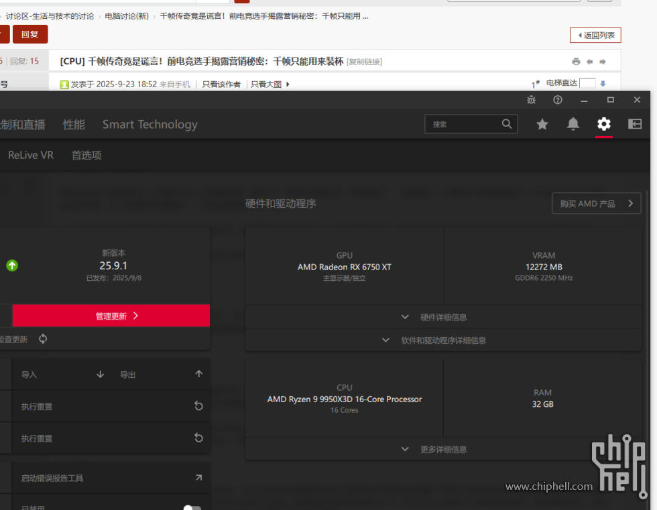Click the forum next thread arrow icon
Screen dimensions: 657x510
coord(603,62)
